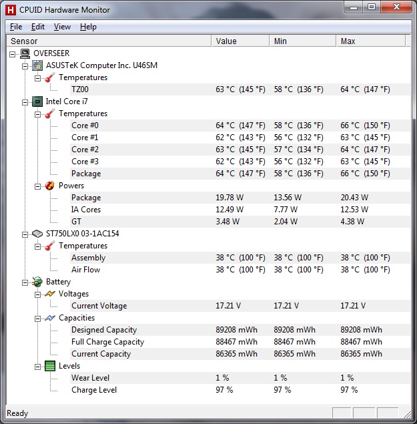
Task: Click the thermometer icon beside ASUSTeK Temperatures
Action: click(x=50, y=77)
